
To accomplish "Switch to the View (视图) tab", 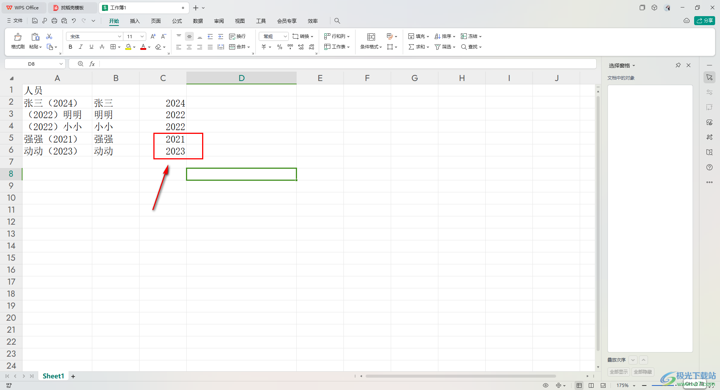I will pos(240,21).
